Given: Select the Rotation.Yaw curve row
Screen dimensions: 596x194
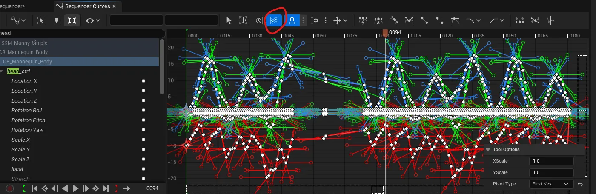Looking at the screenshot, I should (x=79, y=130).
